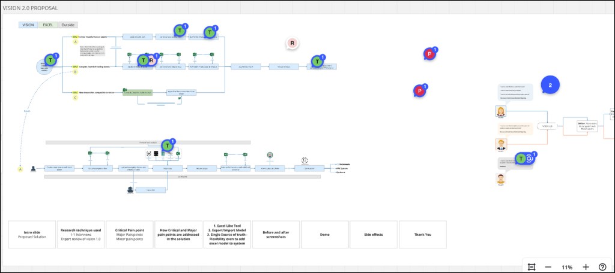Open the blue comment bubble showing 2
This screenshot has width=615, height=273.
(550, 86)
